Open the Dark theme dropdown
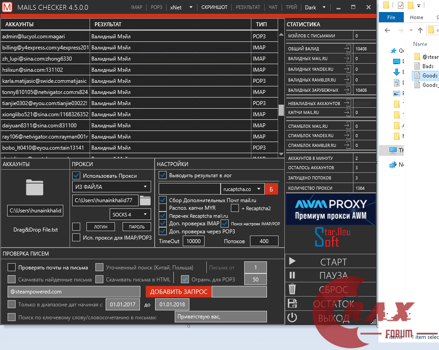Viewport: 439px width, 350px height. pyautogui.click(x=315, y=7)
